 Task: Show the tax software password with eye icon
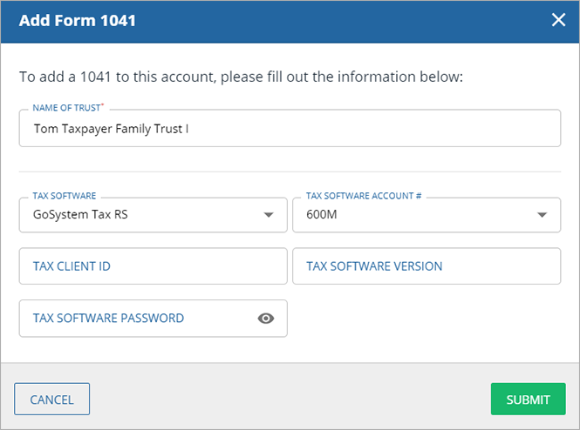(x=266, y=319)
